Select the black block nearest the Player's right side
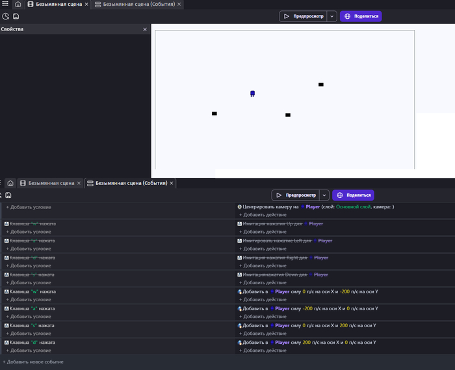The width and height of the screenshot is (455, 370). pyautogui.click(x=288, y=115)
